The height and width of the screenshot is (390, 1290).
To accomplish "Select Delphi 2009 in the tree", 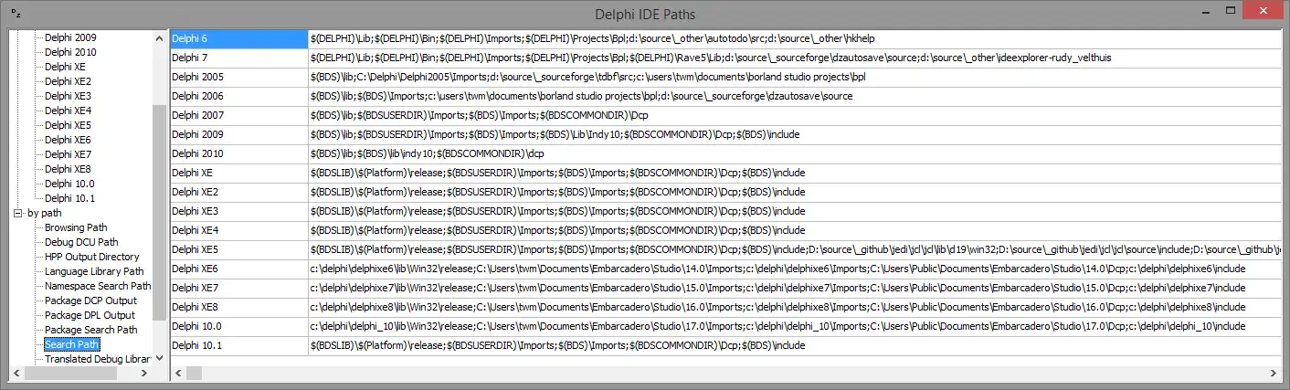I will click(x=70, y=37).
